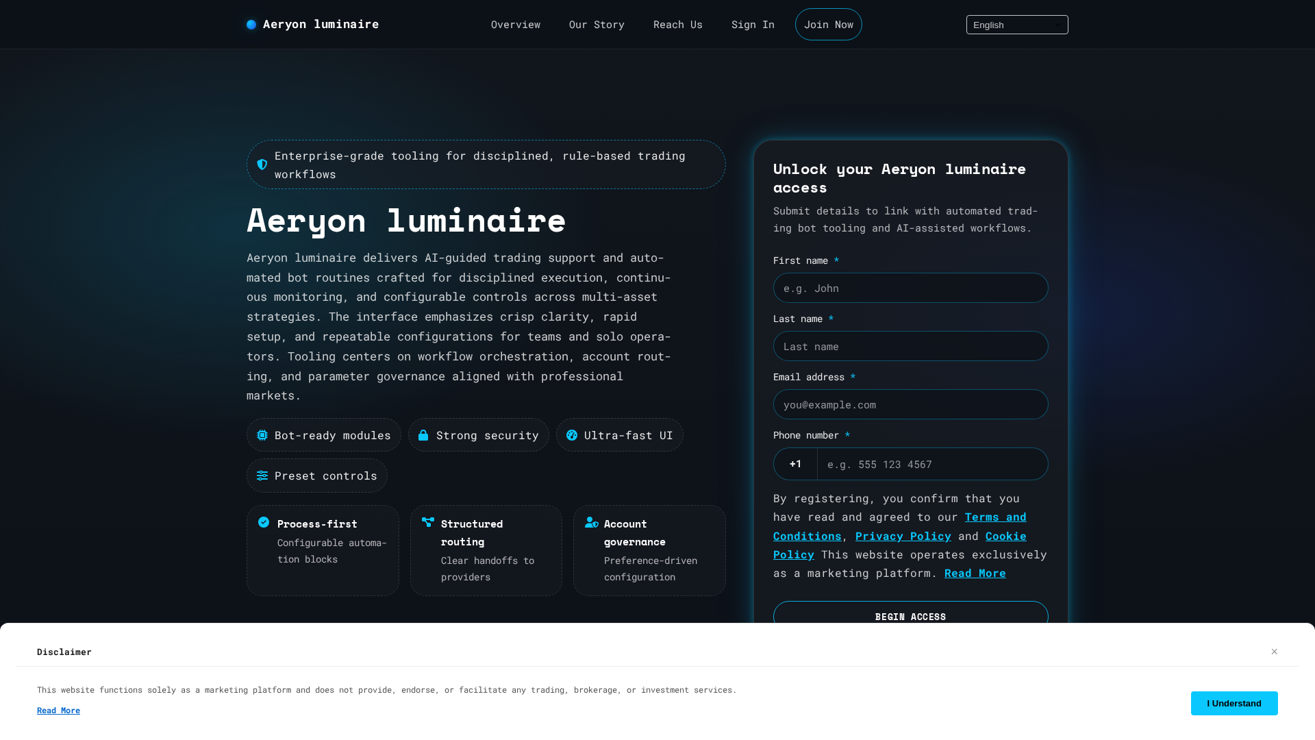Click the nodes icon on Structured routing card
Image resolution: width=1315 pixels, height=740 pixels.
pos(428,522)
